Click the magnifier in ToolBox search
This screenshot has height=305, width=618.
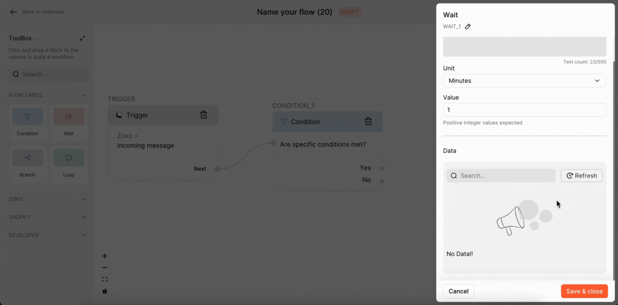coord(16,74)
